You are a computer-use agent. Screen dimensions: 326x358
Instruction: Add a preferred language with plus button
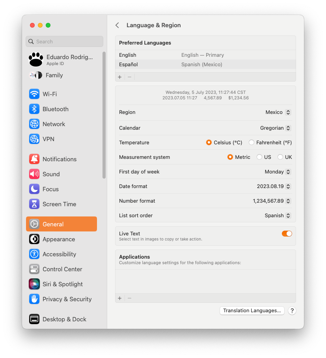pos(119,77)
